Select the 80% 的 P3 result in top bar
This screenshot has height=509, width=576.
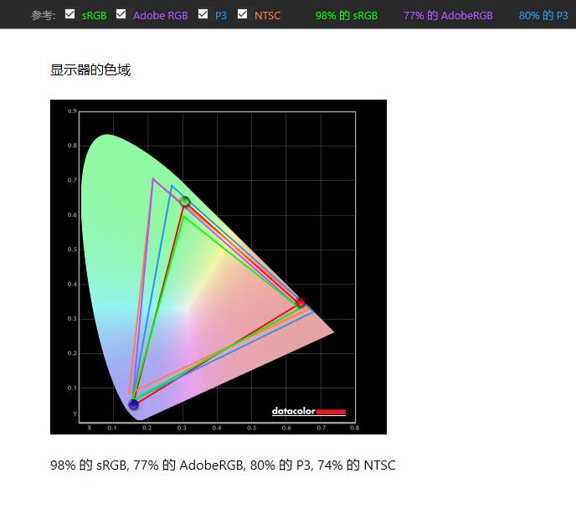(x=543, y=16)
